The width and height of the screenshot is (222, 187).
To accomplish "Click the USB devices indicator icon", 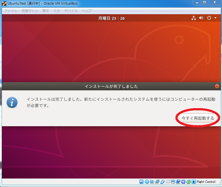I will click(x=163, y=182).
